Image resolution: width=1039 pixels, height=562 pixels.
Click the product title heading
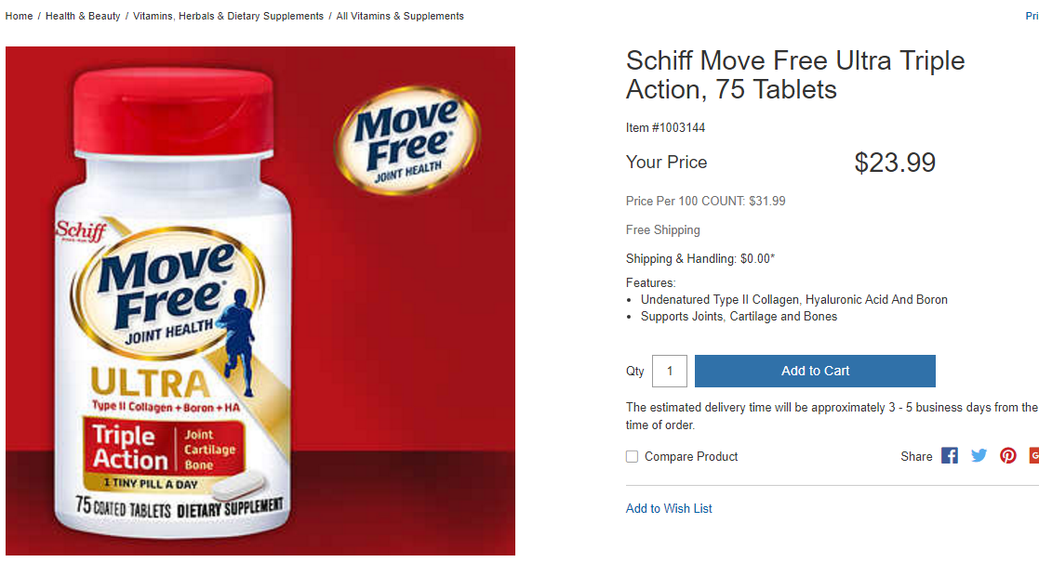[x=794, y=75]
